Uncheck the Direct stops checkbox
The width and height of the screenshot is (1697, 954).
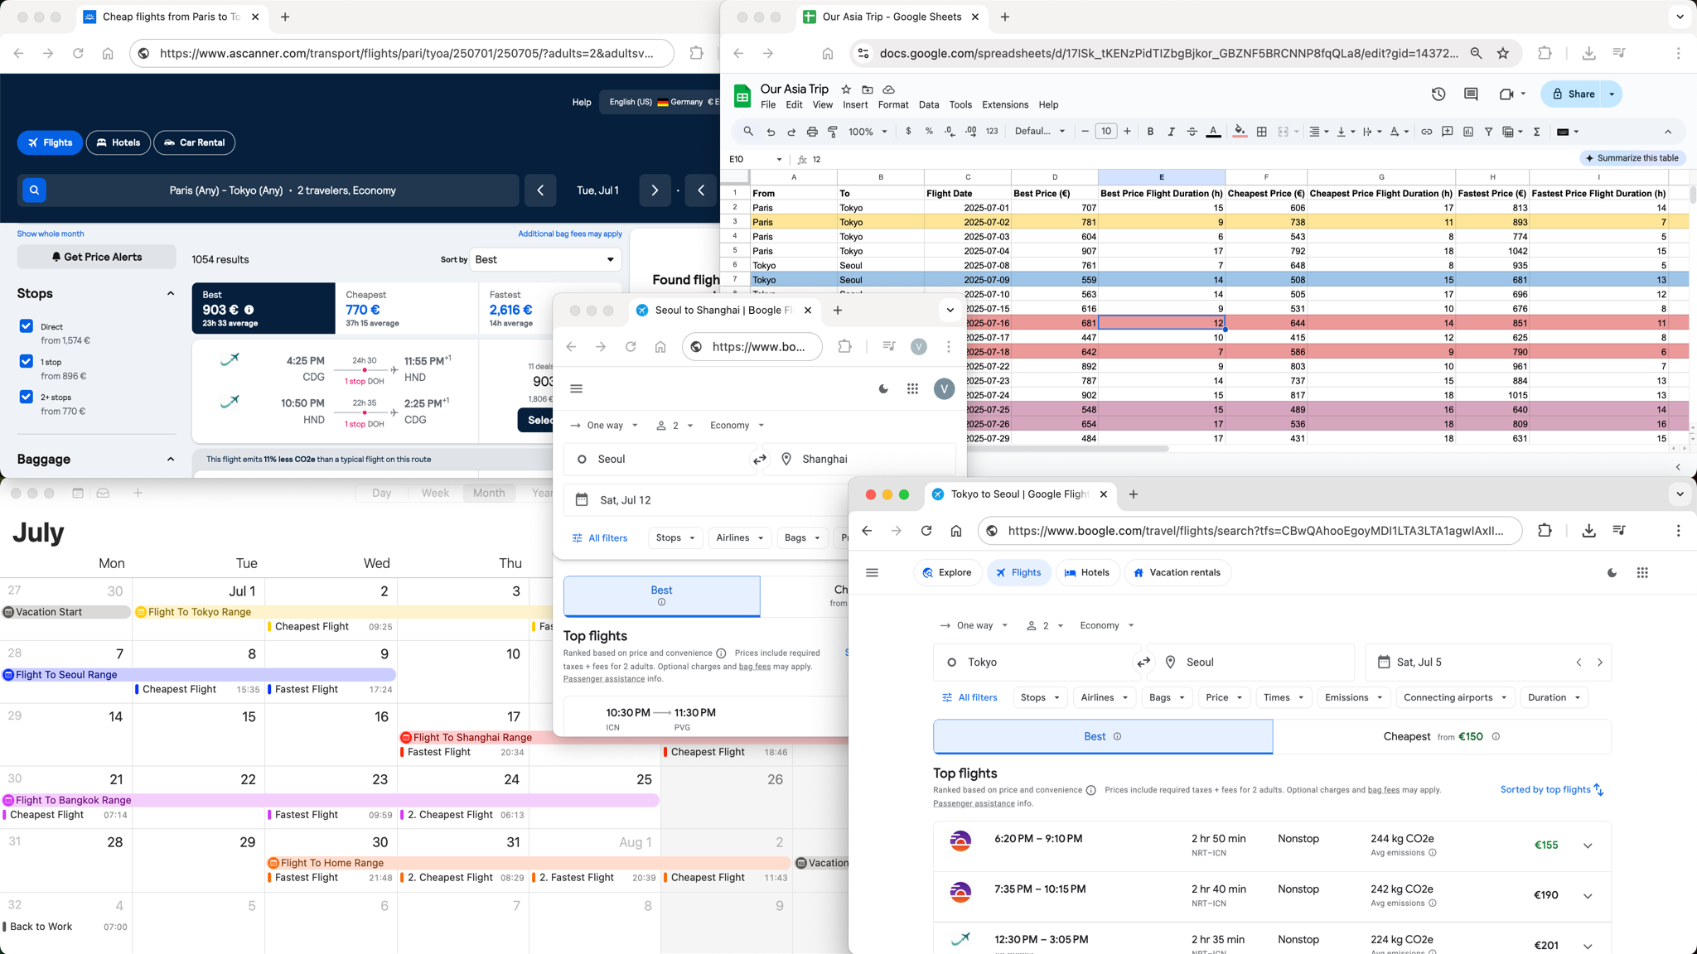point(26,326)
